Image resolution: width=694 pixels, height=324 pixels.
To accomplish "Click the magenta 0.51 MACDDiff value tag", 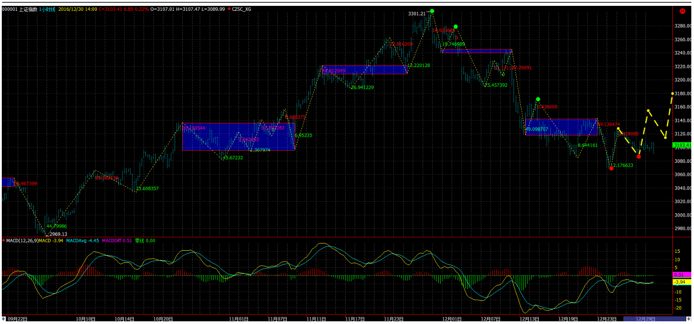I will pyautogui.click(x=678, y=274).
